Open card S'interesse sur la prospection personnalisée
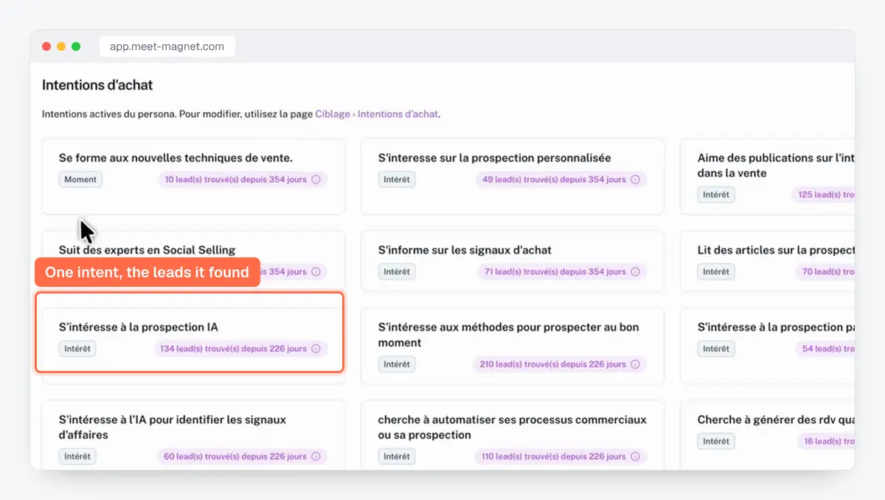 [x=513, y=176]
